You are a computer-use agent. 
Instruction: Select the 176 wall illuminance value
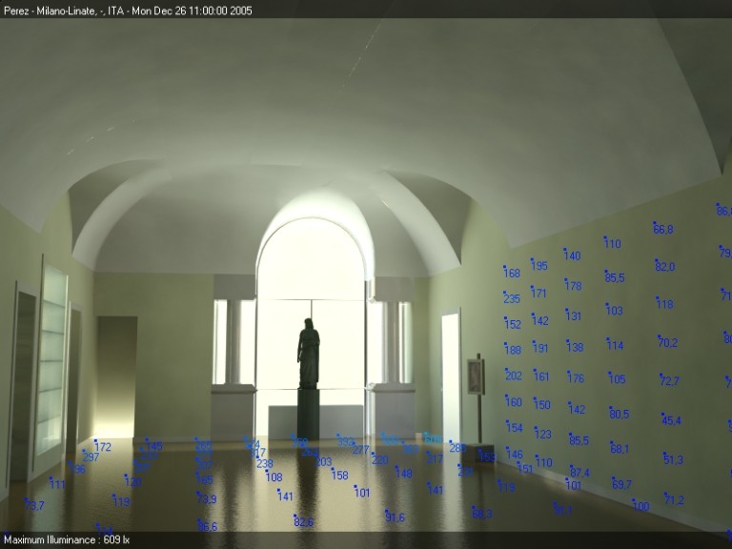[x=576, y=377]
